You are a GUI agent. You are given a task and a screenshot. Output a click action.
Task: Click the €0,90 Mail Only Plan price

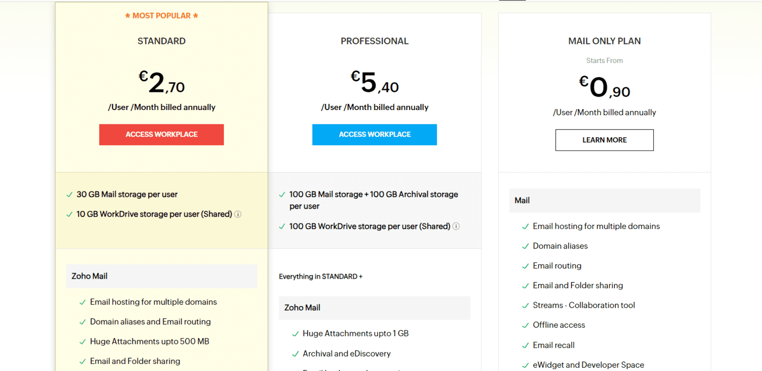coord(604,87)
